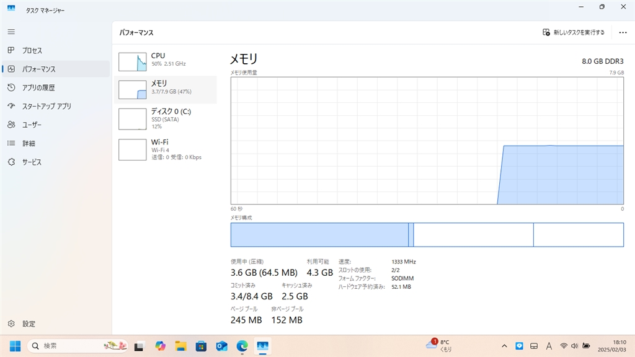Open the 詳細 (Details) page
The image size is (635, 357).
(56, 143)
